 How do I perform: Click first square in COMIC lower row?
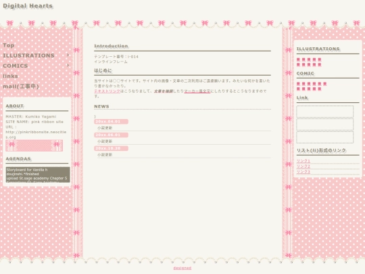pyautogui.click(x=298, y=89)
